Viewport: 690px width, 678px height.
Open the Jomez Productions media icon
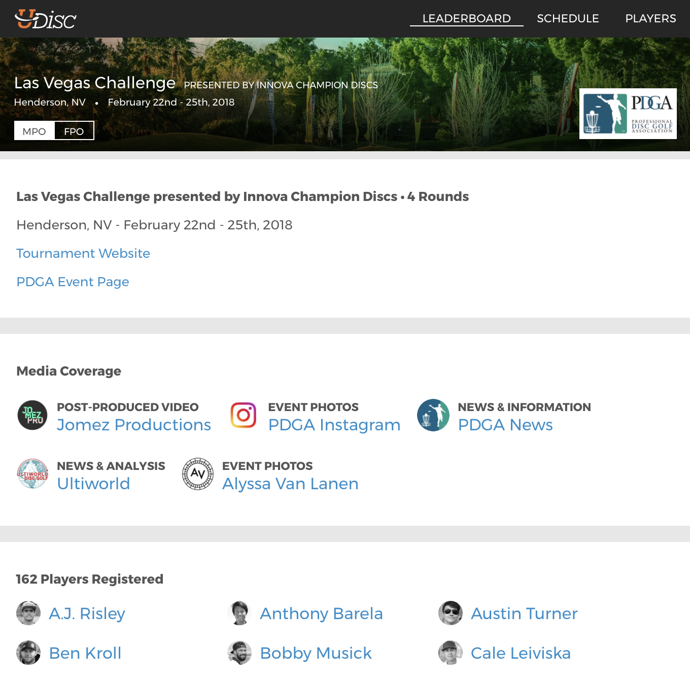point(32,415)
